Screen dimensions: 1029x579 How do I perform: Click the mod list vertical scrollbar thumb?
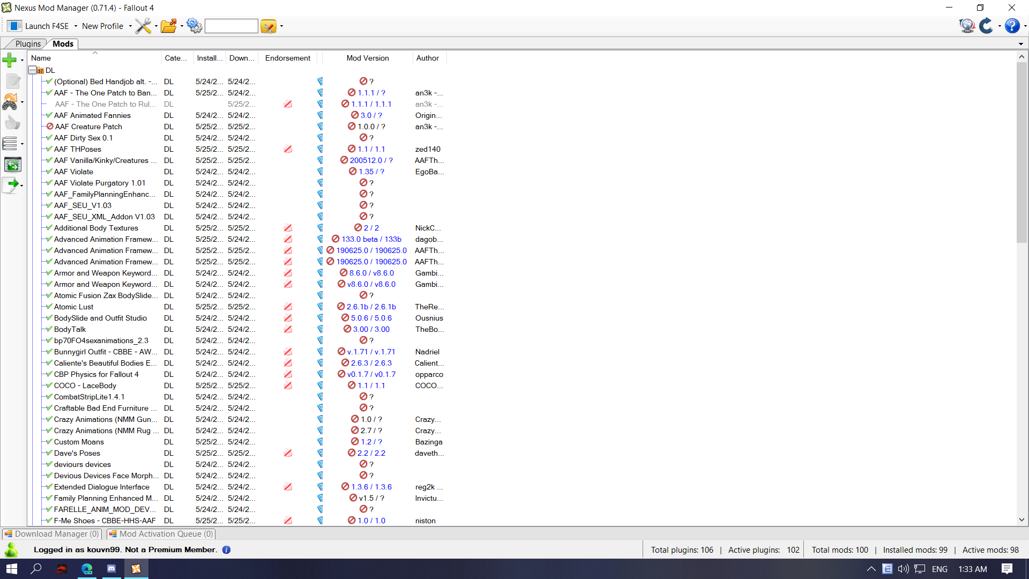pyautogui.click(x=1021, y=152)
